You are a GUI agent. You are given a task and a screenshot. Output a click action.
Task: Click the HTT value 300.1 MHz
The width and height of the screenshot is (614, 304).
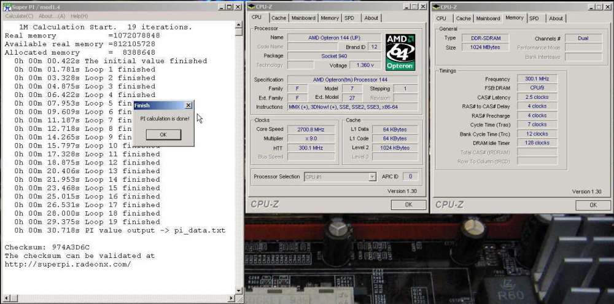click(311, 148)
